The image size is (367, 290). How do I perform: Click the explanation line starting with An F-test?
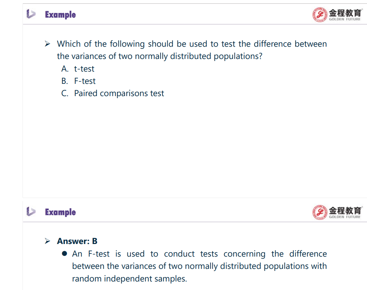(199, 254)
